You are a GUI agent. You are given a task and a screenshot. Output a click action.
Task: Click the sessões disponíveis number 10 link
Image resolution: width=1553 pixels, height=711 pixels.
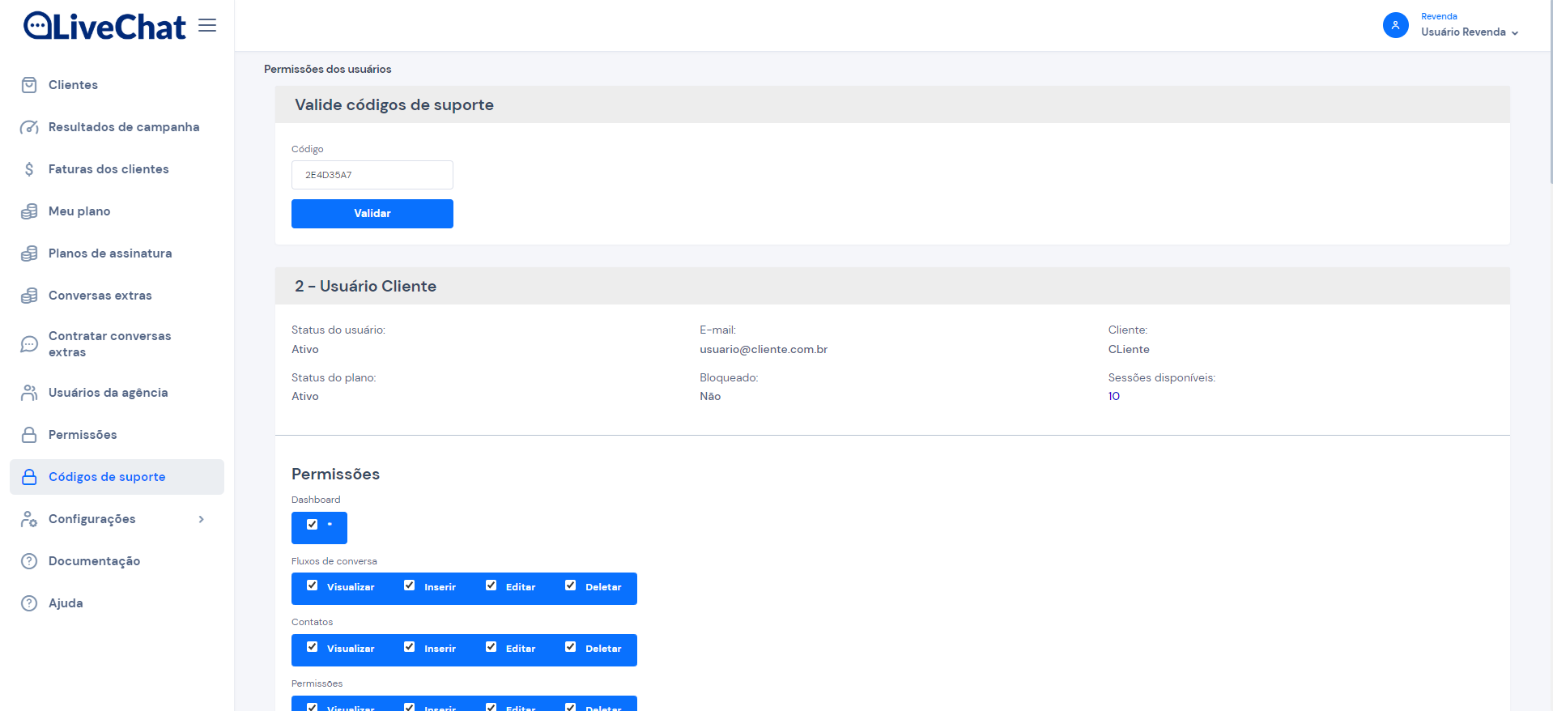click(x=1114, y=396)
